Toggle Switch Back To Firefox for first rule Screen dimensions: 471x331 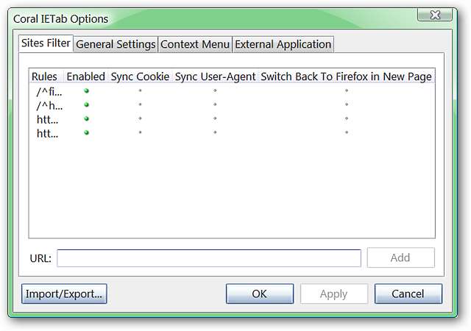coord(346,92)
